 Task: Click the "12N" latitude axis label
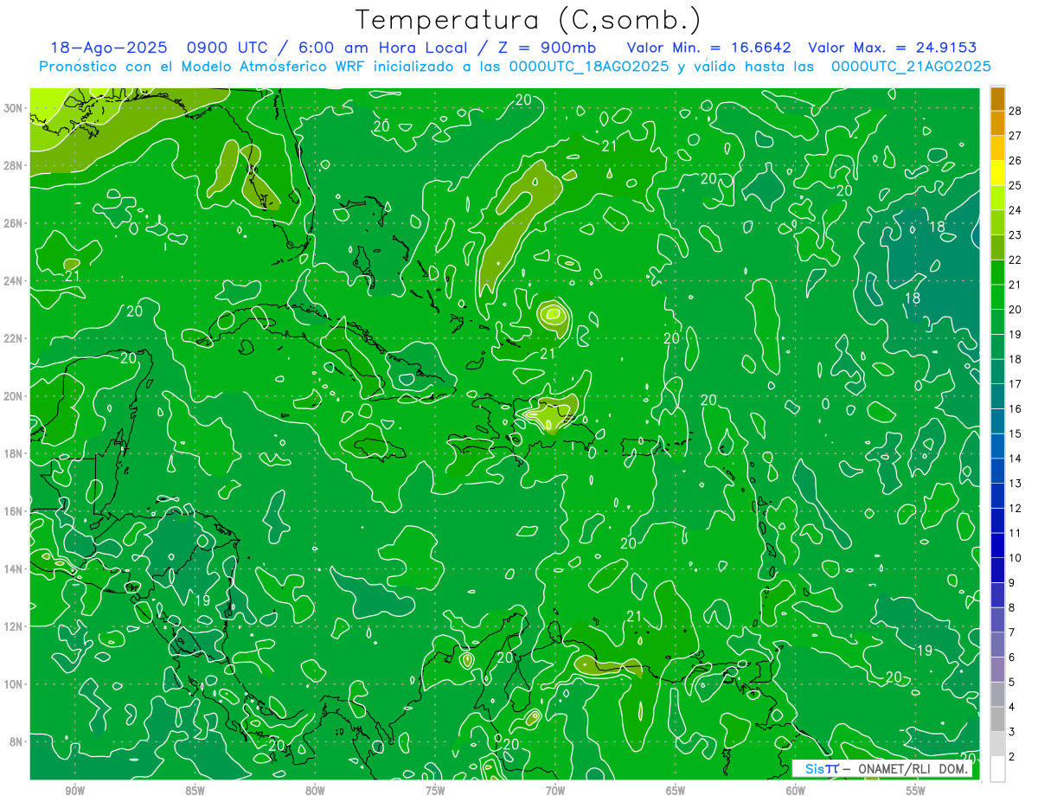click(x=15, y=626)
